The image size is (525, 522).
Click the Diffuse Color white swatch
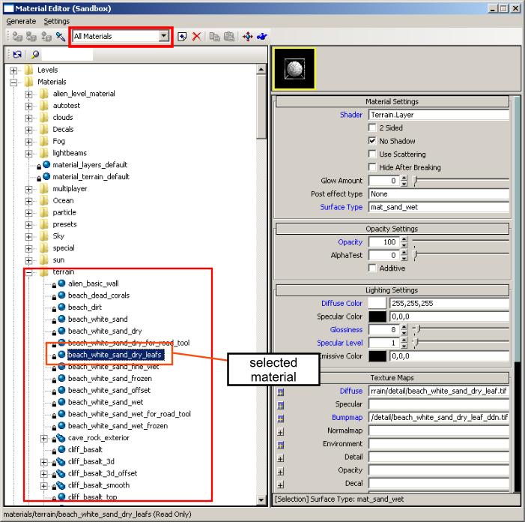click(x=377, y=304)
